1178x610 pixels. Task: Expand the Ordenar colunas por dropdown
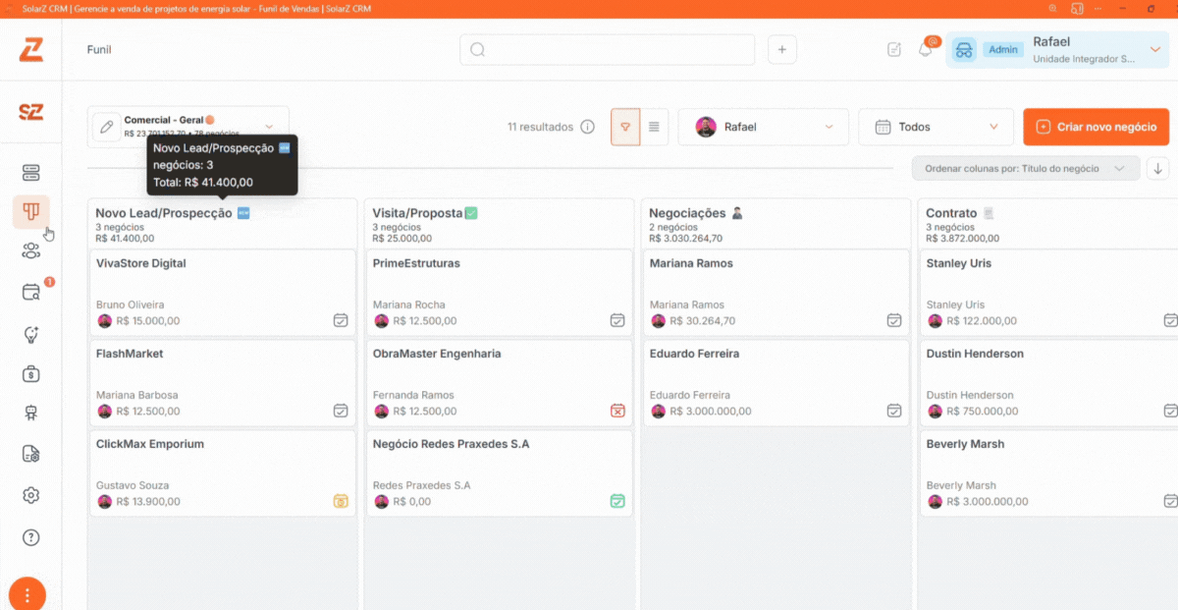[1025, 168]
